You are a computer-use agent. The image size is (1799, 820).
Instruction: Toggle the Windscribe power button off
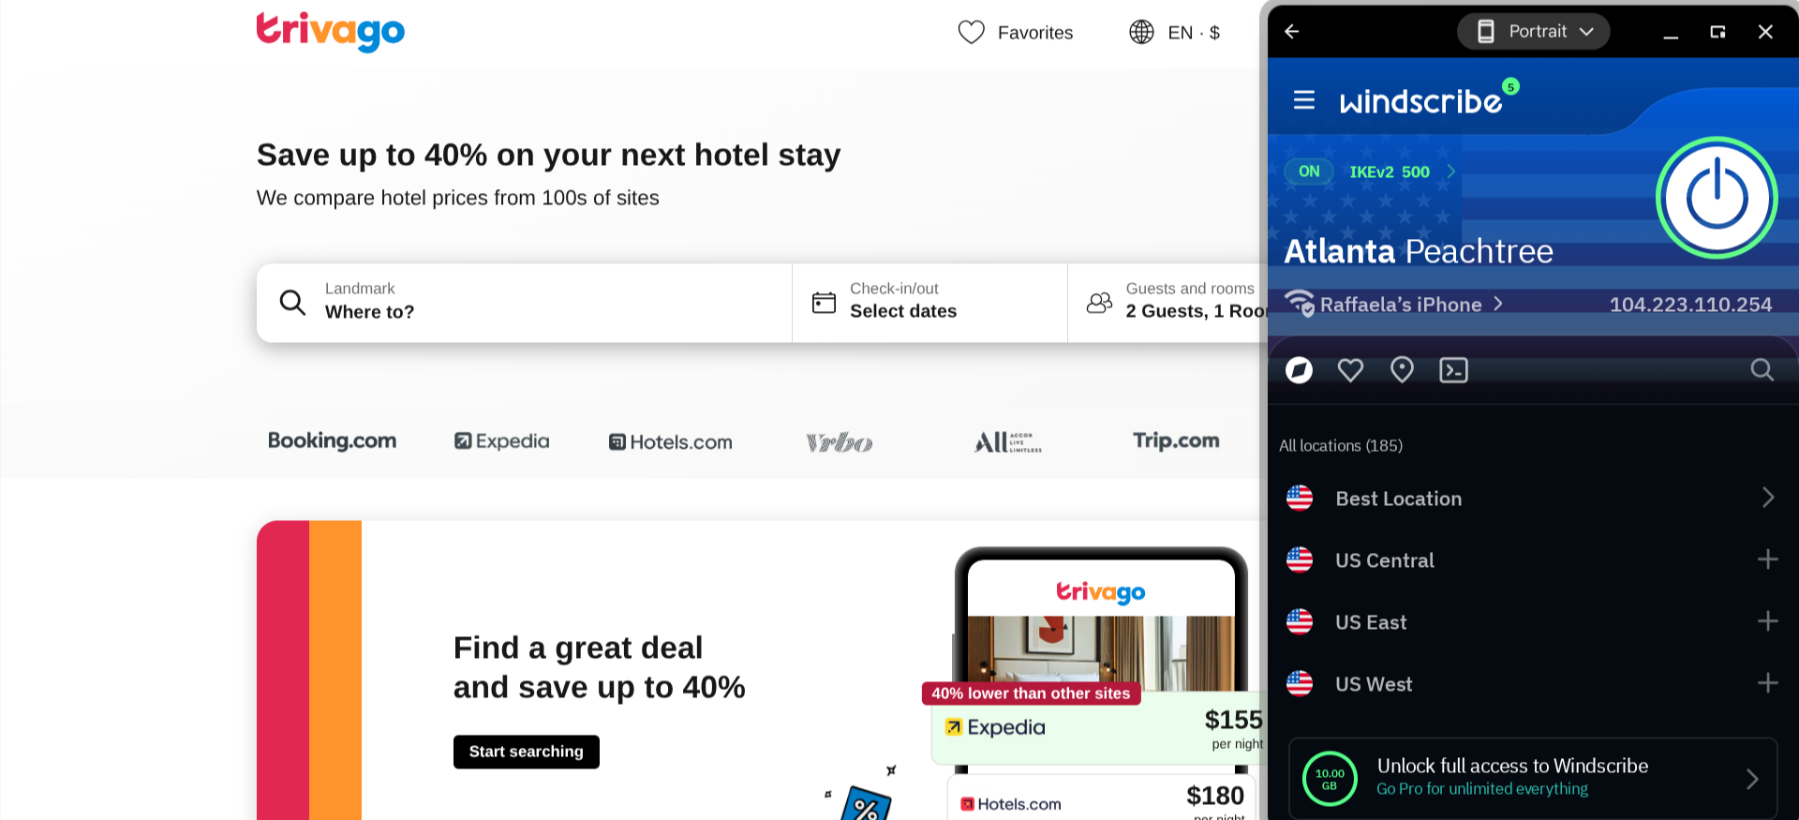[x=1717, y=198]
